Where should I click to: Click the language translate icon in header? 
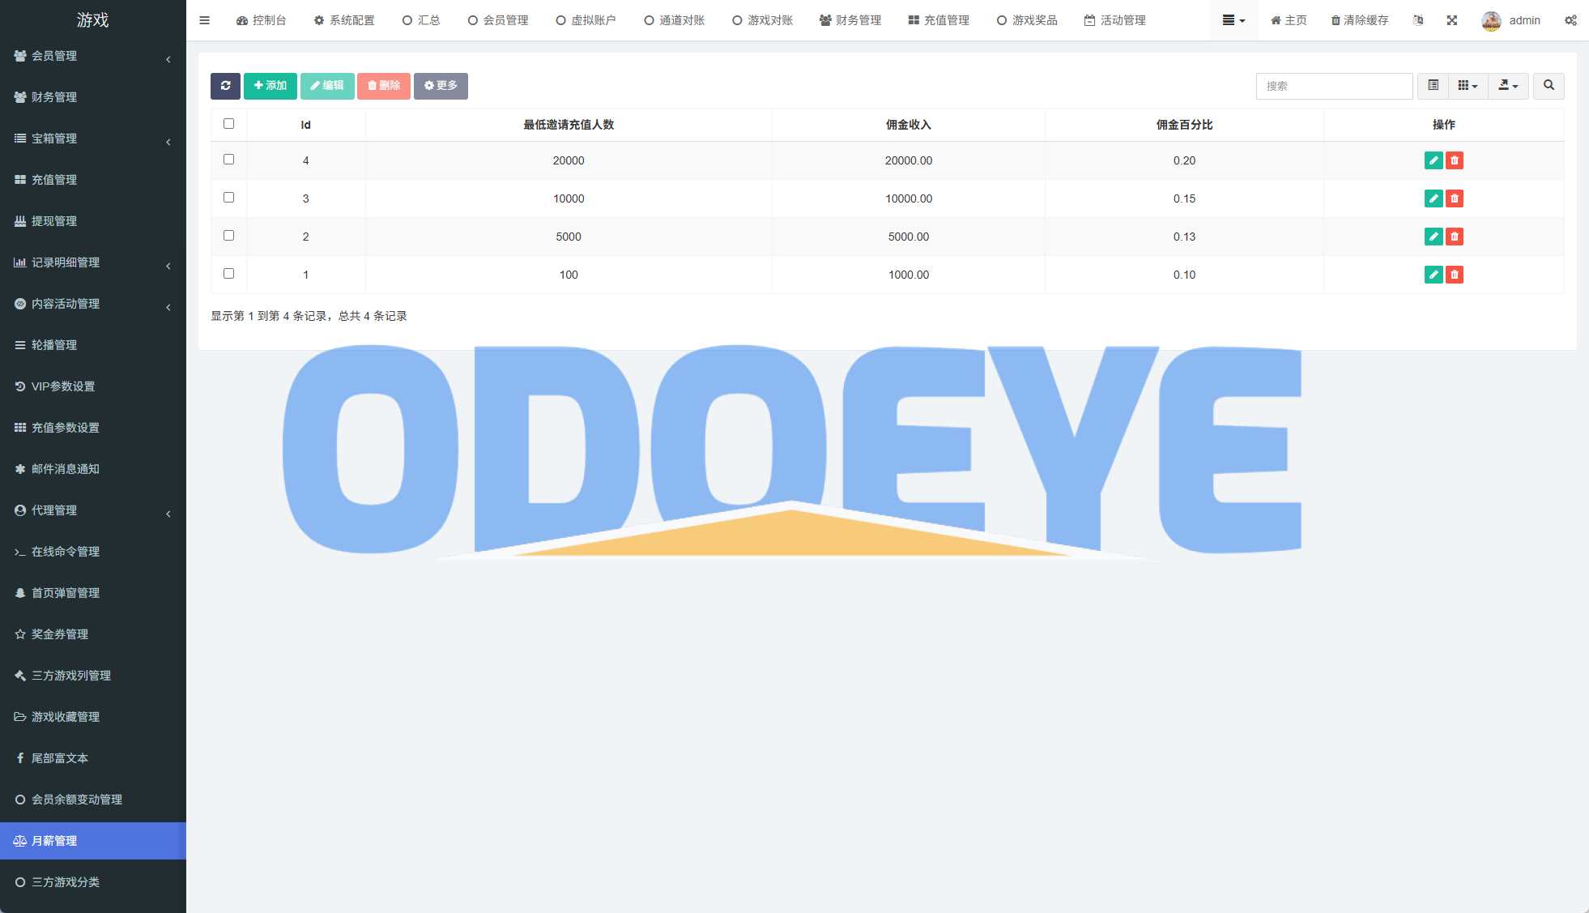coord(1418,20)
